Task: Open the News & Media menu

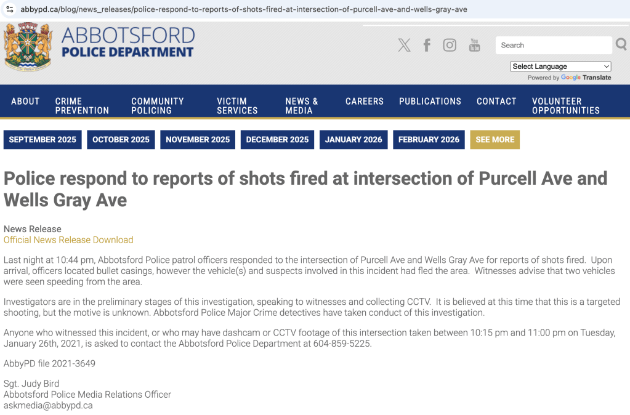Action: (302, 106)
